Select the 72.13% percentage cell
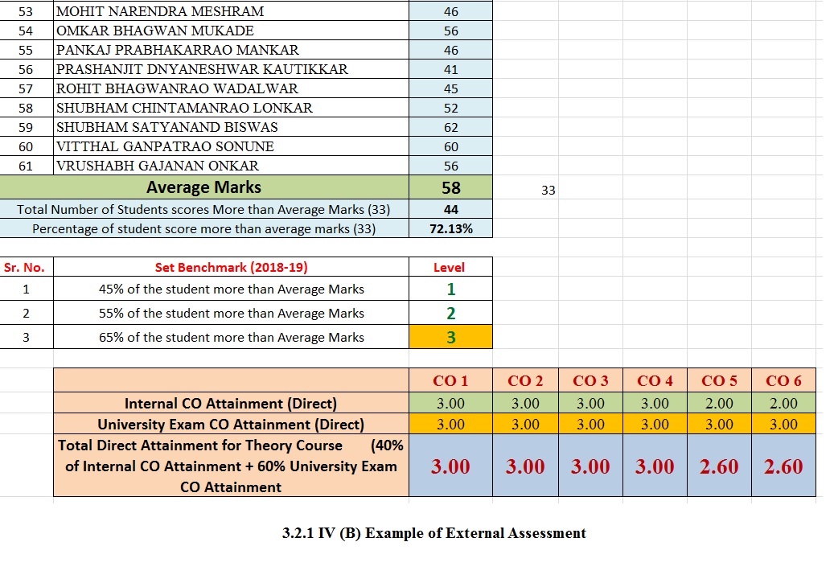Image resolution: width=834 pixels, height=583 pixels. pos(450,228)
